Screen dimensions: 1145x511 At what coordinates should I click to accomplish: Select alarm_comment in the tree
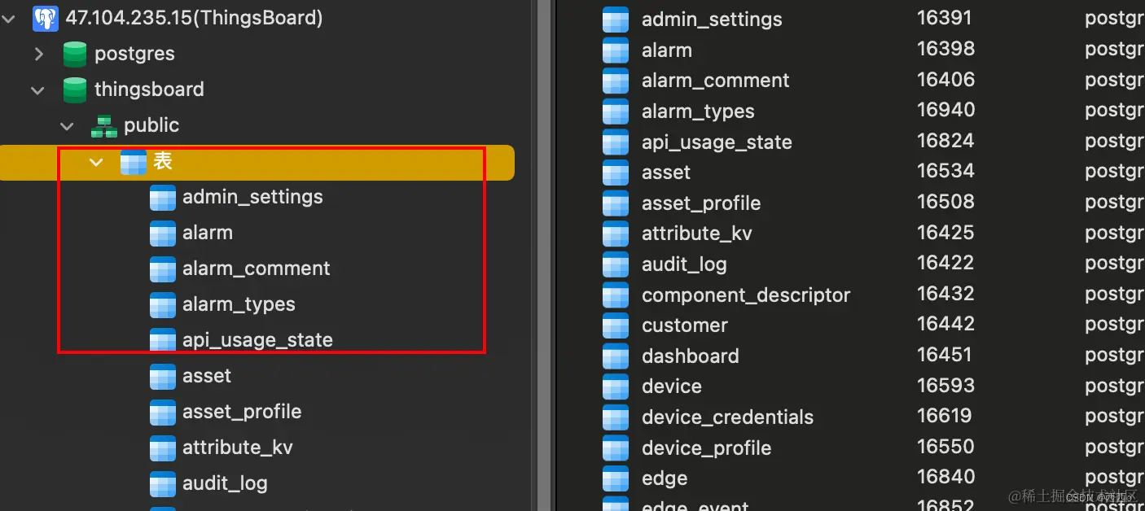click(256, 269)
